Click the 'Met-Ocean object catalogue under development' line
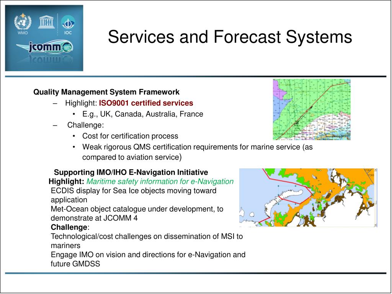Viewport: 392px width, 294px height. pyautogui.click(x=137, y=209)
